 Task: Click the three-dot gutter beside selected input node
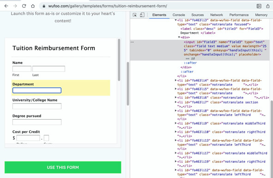tap(132, 42)
